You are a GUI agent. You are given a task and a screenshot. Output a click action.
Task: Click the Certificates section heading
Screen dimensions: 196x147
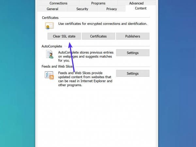[50, 18]
